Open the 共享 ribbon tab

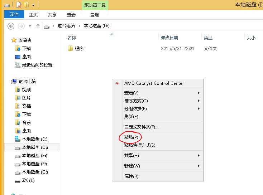(x=52, y=15)
